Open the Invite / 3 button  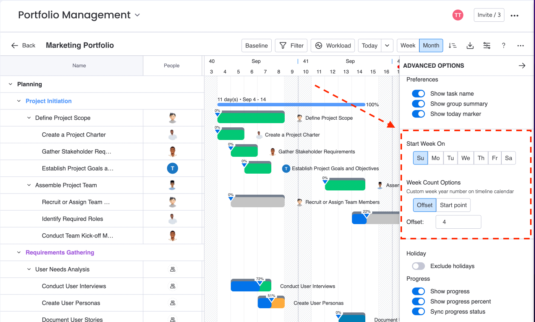(x=489, y=15)
